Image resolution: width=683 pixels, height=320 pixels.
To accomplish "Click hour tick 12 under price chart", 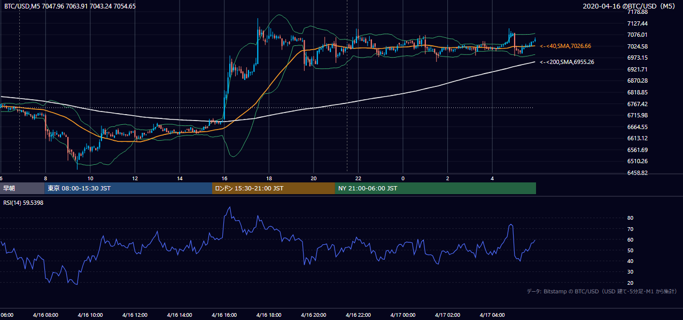I will click(x=135, y=178).
